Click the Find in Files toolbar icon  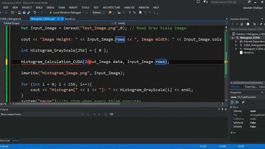110,12
